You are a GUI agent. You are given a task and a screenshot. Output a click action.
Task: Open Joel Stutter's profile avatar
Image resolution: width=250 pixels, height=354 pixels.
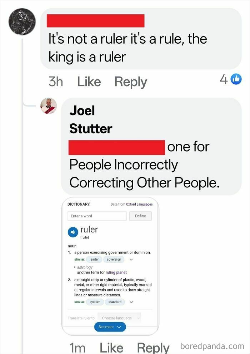click(49, 106)
